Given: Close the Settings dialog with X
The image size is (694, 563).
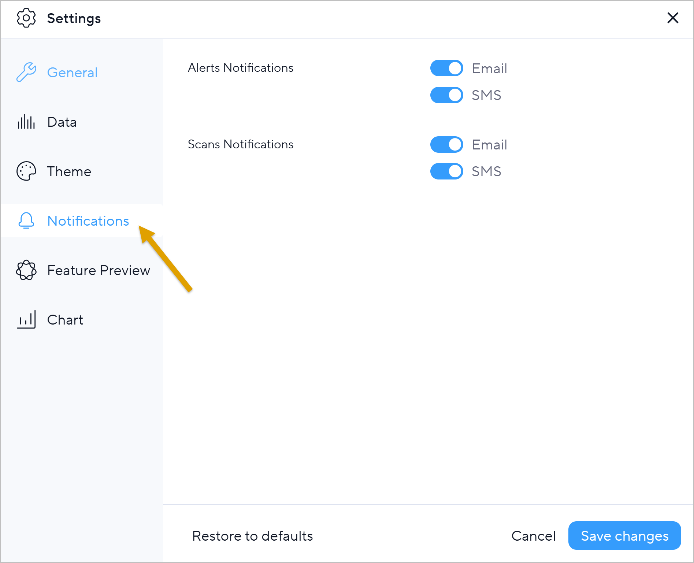Looking at the screenshot, I should tap(672, 18).
